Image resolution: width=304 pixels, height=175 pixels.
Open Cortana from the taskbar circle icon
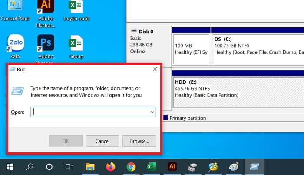pyautogui.click(x=49, y=166)
